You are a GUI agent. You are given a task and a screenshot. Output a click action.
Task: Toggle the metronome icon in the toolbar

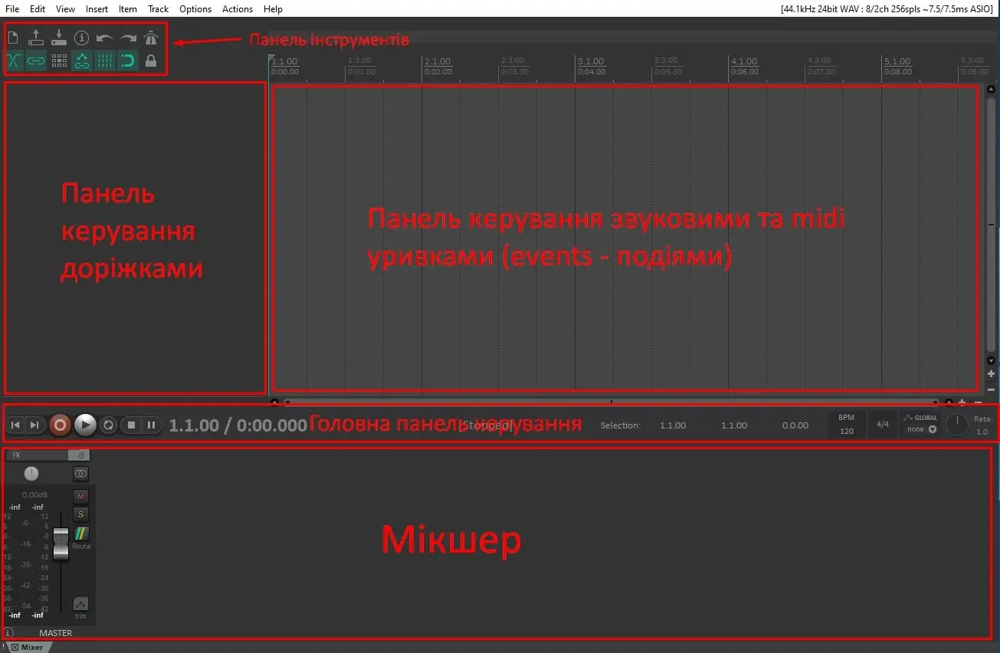[151, 37]
